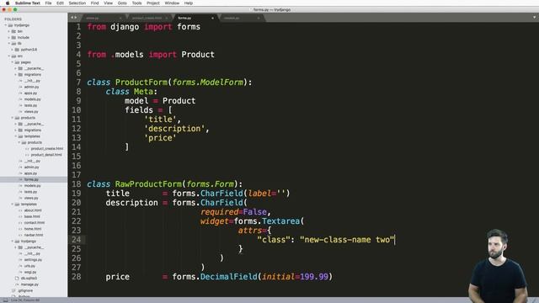539x303 pixels.
Task: Click the bin folder icon
Action: (13, 32)
